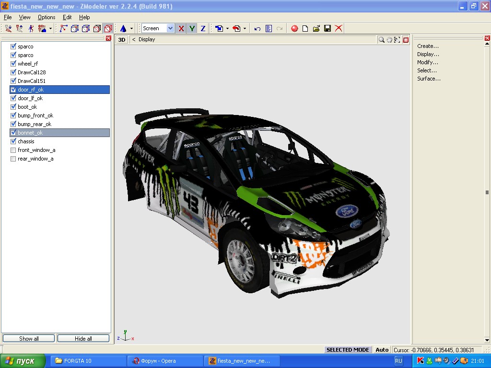Click the 3D view button
The image size is (491, 368).
pos(122,40)
